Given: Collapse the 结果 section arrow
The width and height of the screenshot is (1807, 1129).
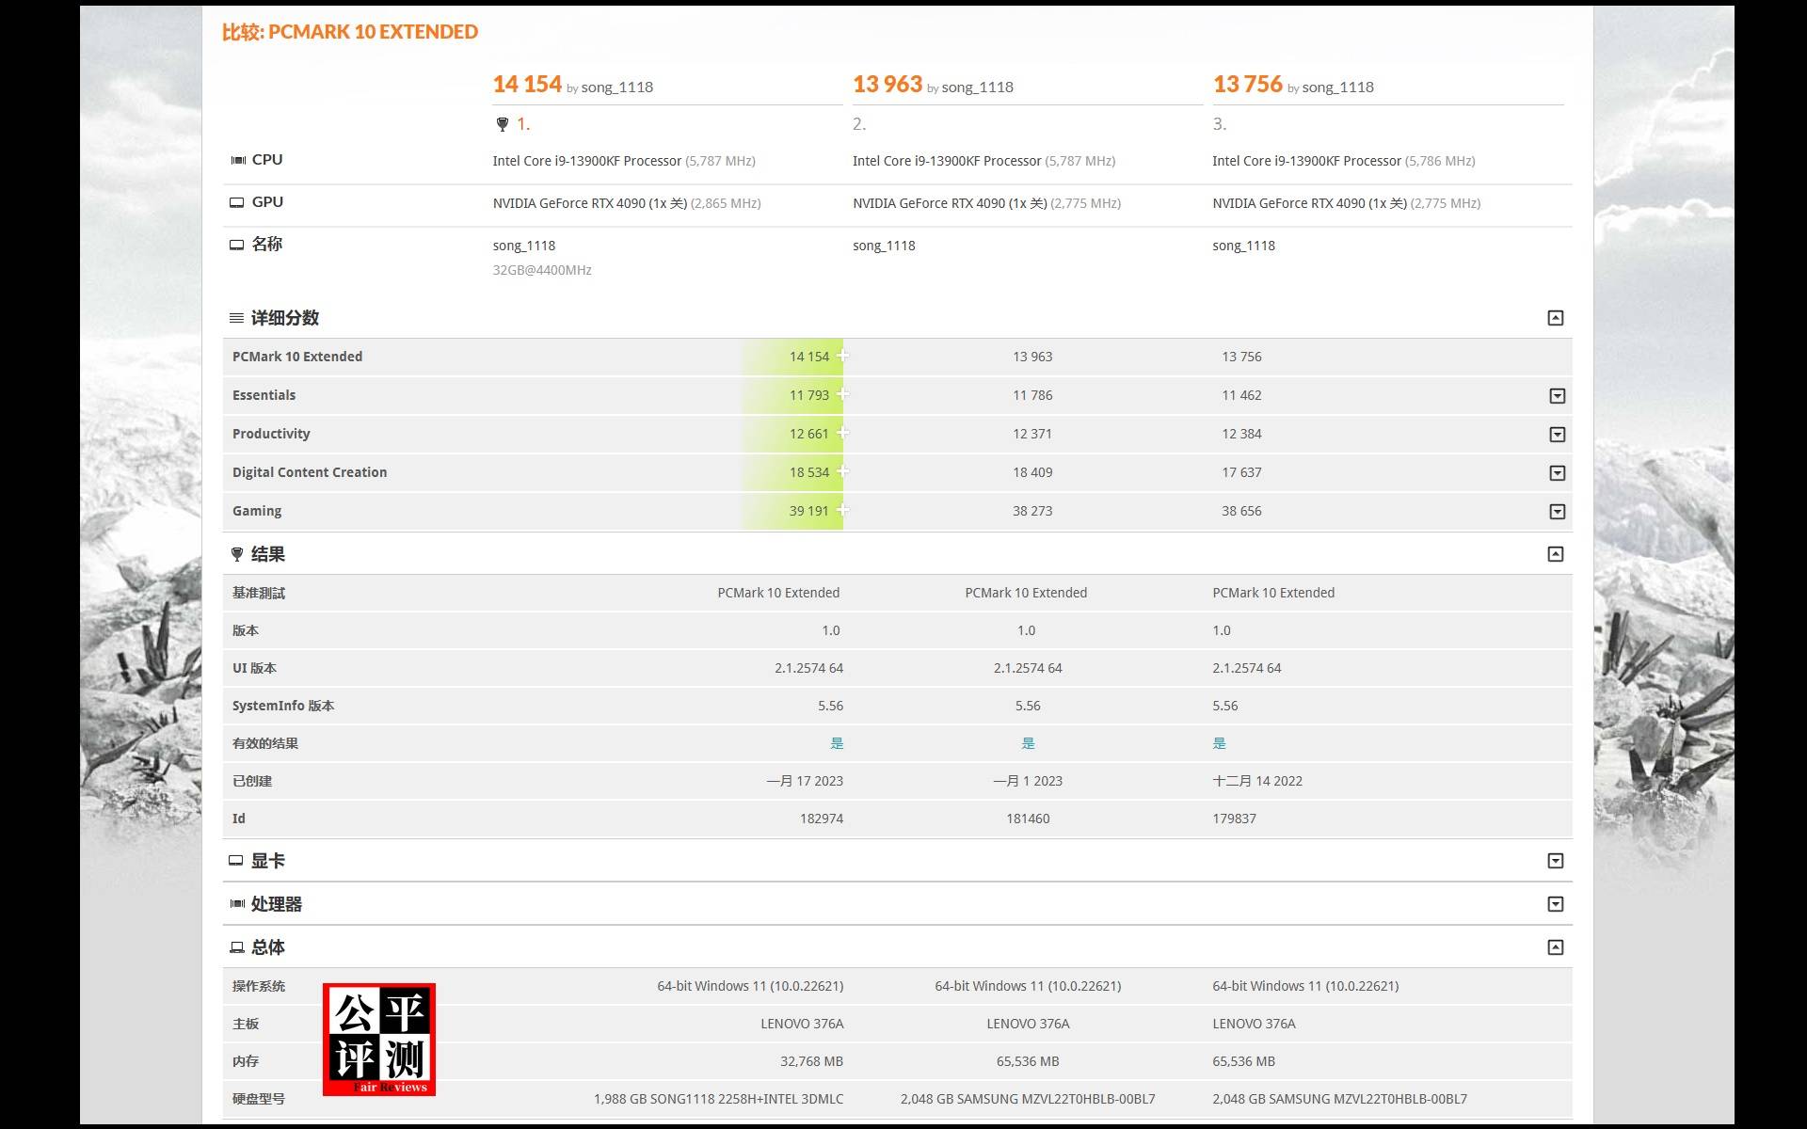Looking at the screenshot, I should [x=1555, y=554].
